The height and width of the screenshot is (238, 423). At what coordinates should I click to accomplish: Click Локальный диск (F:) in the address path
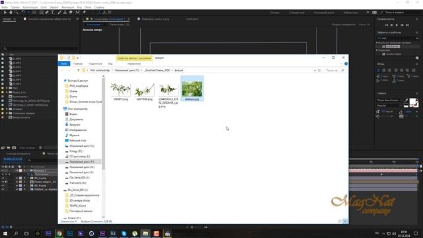[x=127, y=71]
